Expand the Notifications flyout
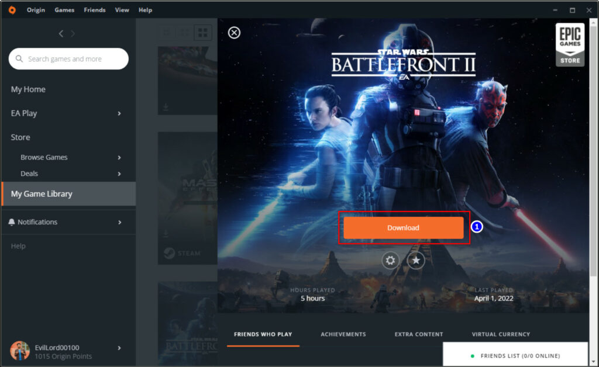Viewport: 599px width, 367px height. (119, 222)
